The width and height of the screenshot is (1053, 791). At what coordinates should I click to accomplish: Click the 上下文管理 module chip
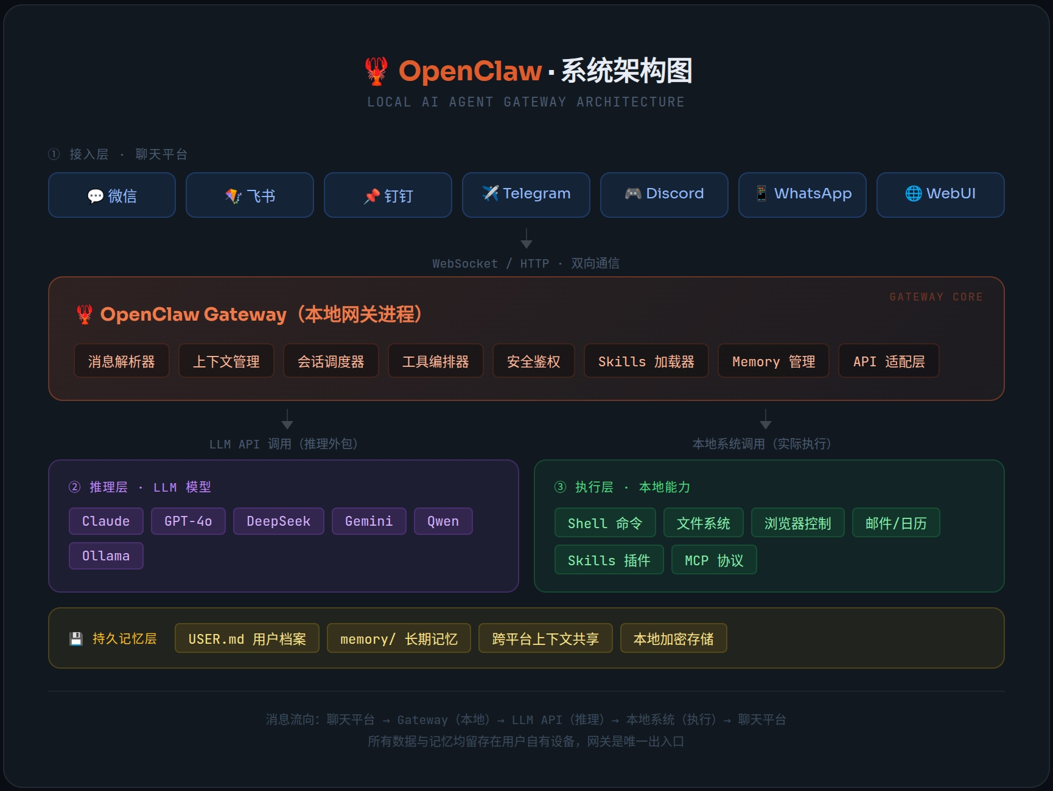point(226,361)
